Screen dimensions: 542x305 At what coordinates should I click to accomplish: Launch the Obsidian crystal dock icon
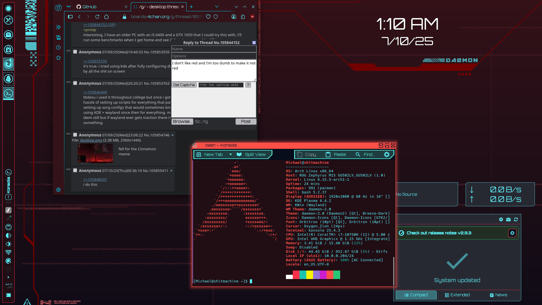point(8,79)
